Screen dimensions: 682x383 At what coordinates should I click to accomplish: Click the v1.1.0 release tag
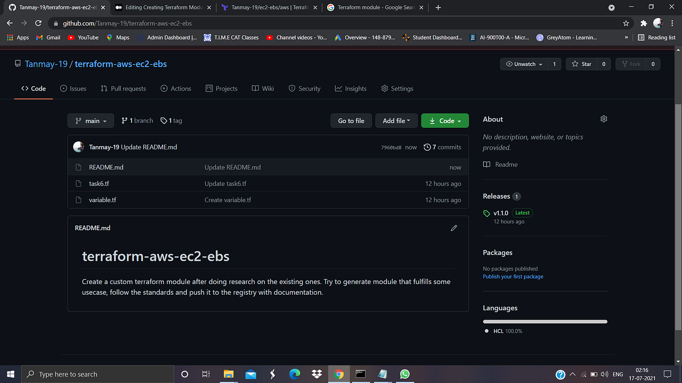501,213
